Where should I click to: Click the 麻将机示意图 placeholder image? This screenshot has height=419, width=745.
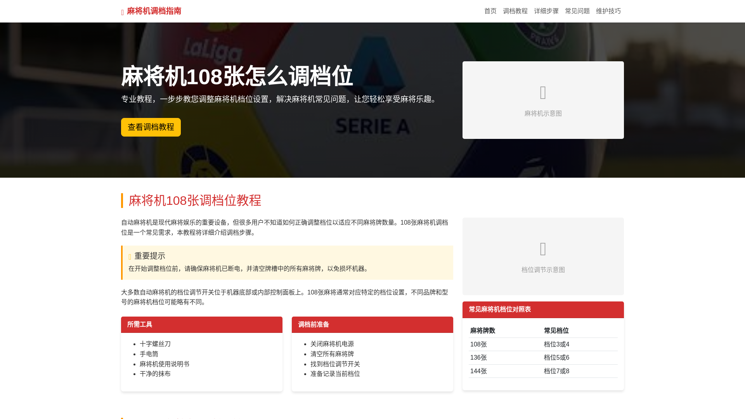(543, 100)
